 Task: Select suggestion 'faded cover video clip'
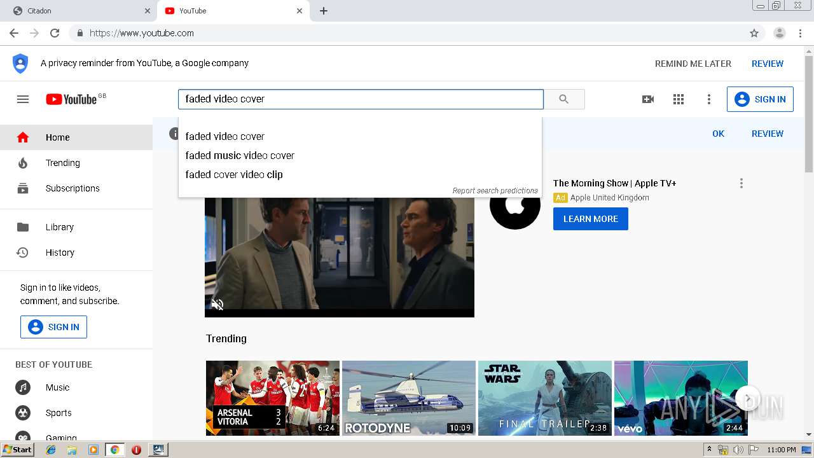click(360, 174)
